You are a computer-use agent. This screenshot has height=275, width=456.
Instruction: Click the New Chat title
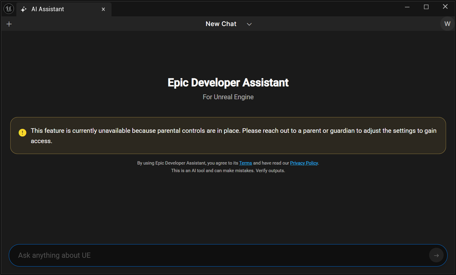coord(221,24)
